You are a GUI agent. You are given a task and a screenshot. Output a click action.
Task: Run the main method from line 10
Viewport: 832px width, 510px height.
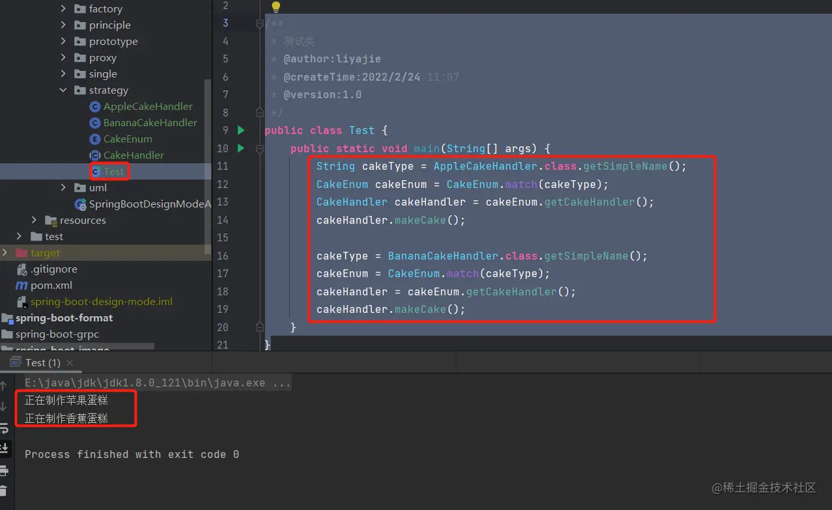click(x=241, y=148)
